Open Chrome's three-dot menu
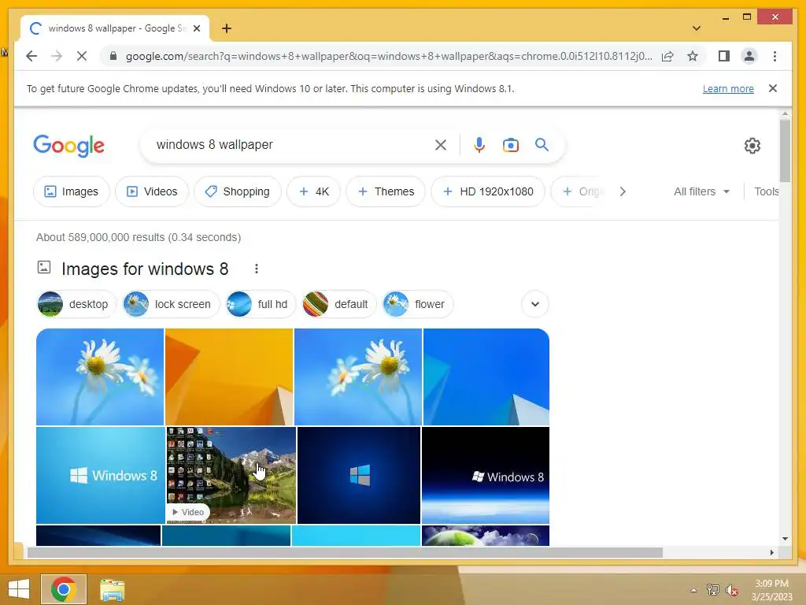The height and width of the screenshot is (605, 806). 775,56
